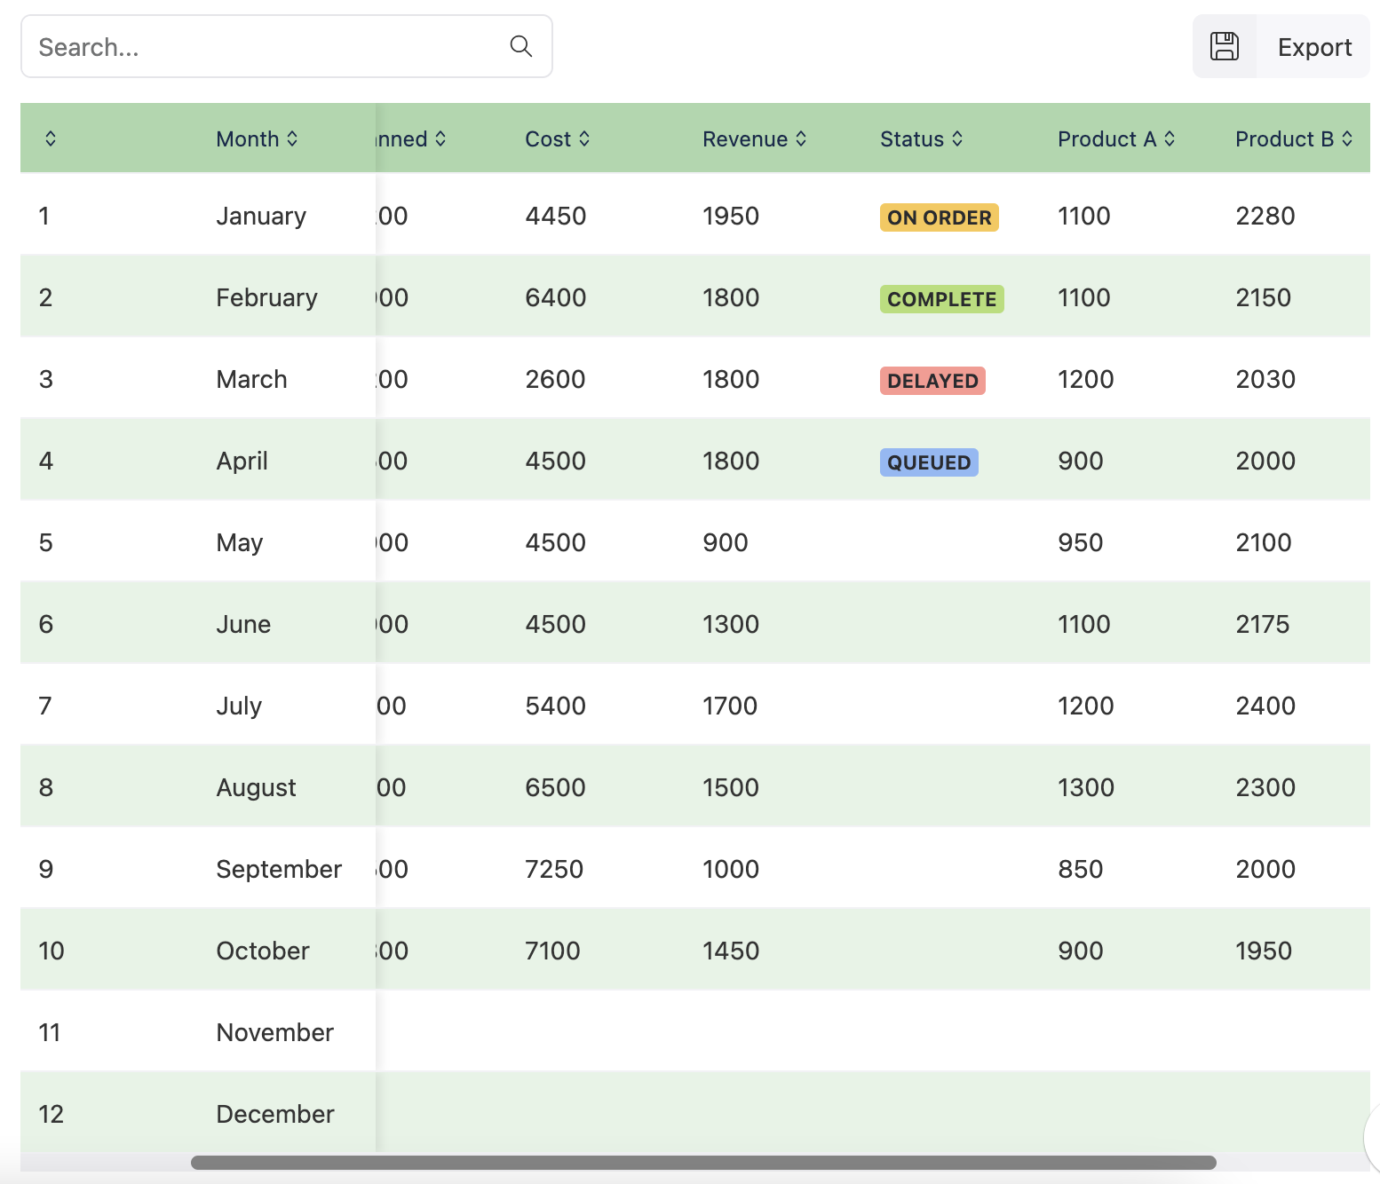Click sort arrows on first column
Viewport: 1380px width, 1184px height.
[x=51, y=138]
